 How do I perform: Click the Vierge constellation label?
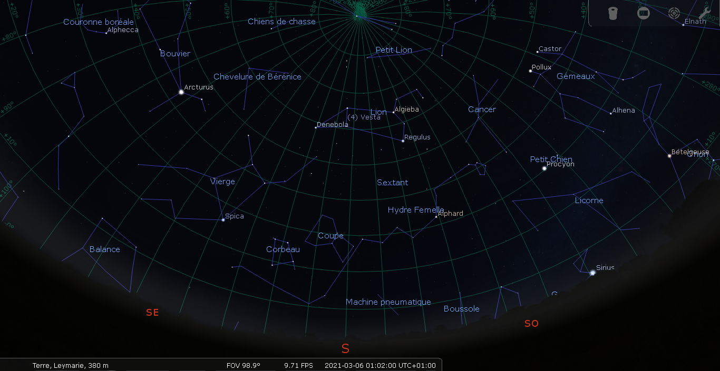[x=222, y=182]
